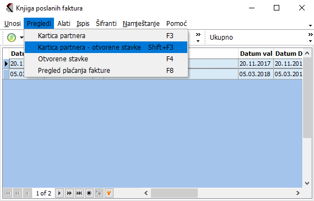Click the Datum val column header
This screenshot has height=201, width=314.
click(x=256, y=54)
